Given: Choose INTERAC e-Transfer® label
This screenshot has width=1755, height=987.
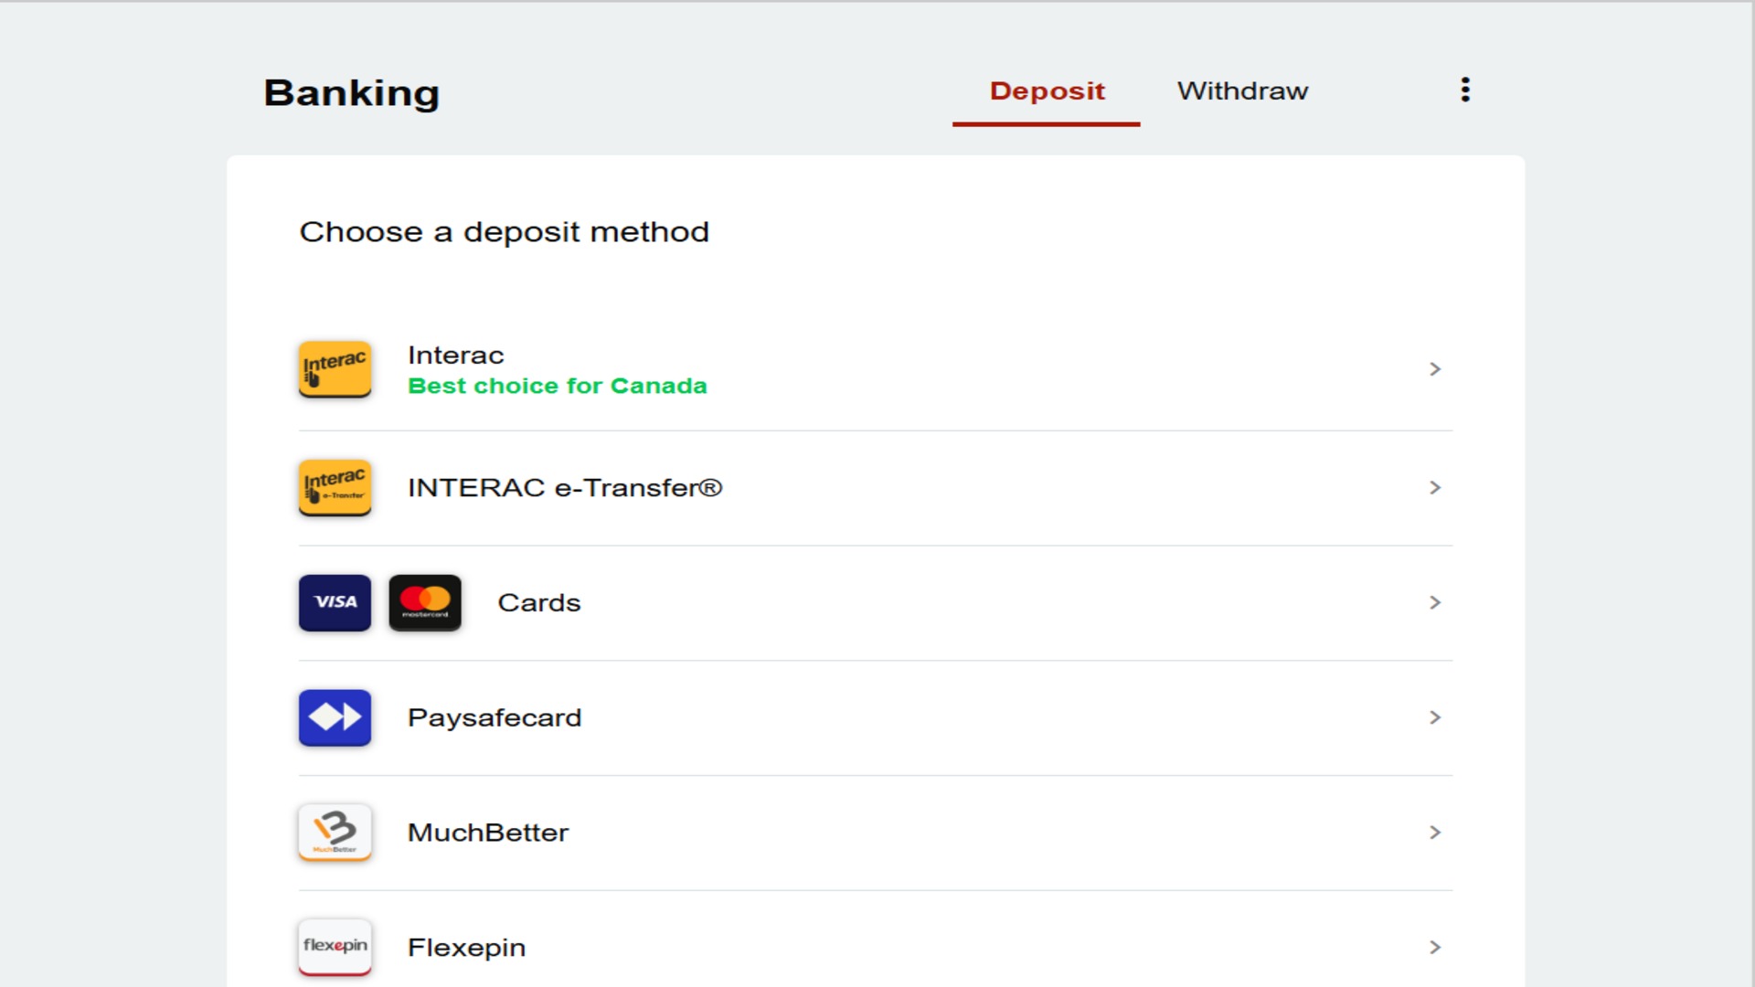Looking at the screenshot, I should tap(565, 488).
